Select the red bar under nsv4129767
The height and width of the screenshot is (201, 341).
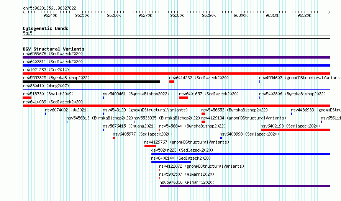[150, 146]
